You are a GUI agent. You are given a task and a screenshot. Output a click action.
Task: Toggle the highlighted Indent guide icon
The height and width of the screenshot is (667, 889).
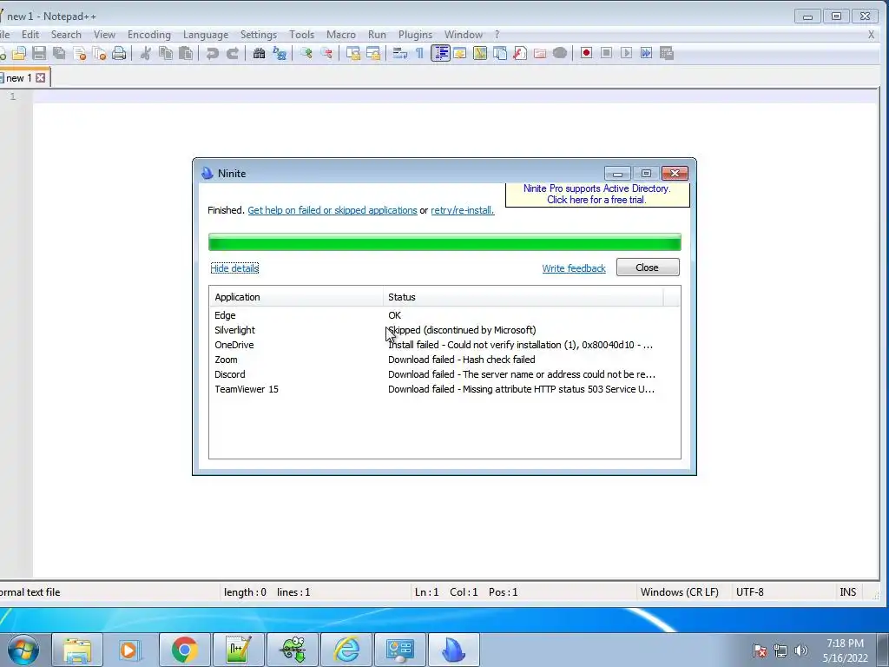click(440, 53)
